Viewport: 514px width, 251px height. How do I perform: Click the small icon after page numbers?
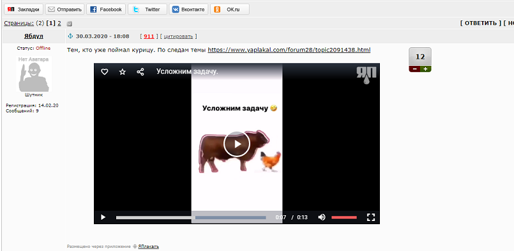coord(69,24)
